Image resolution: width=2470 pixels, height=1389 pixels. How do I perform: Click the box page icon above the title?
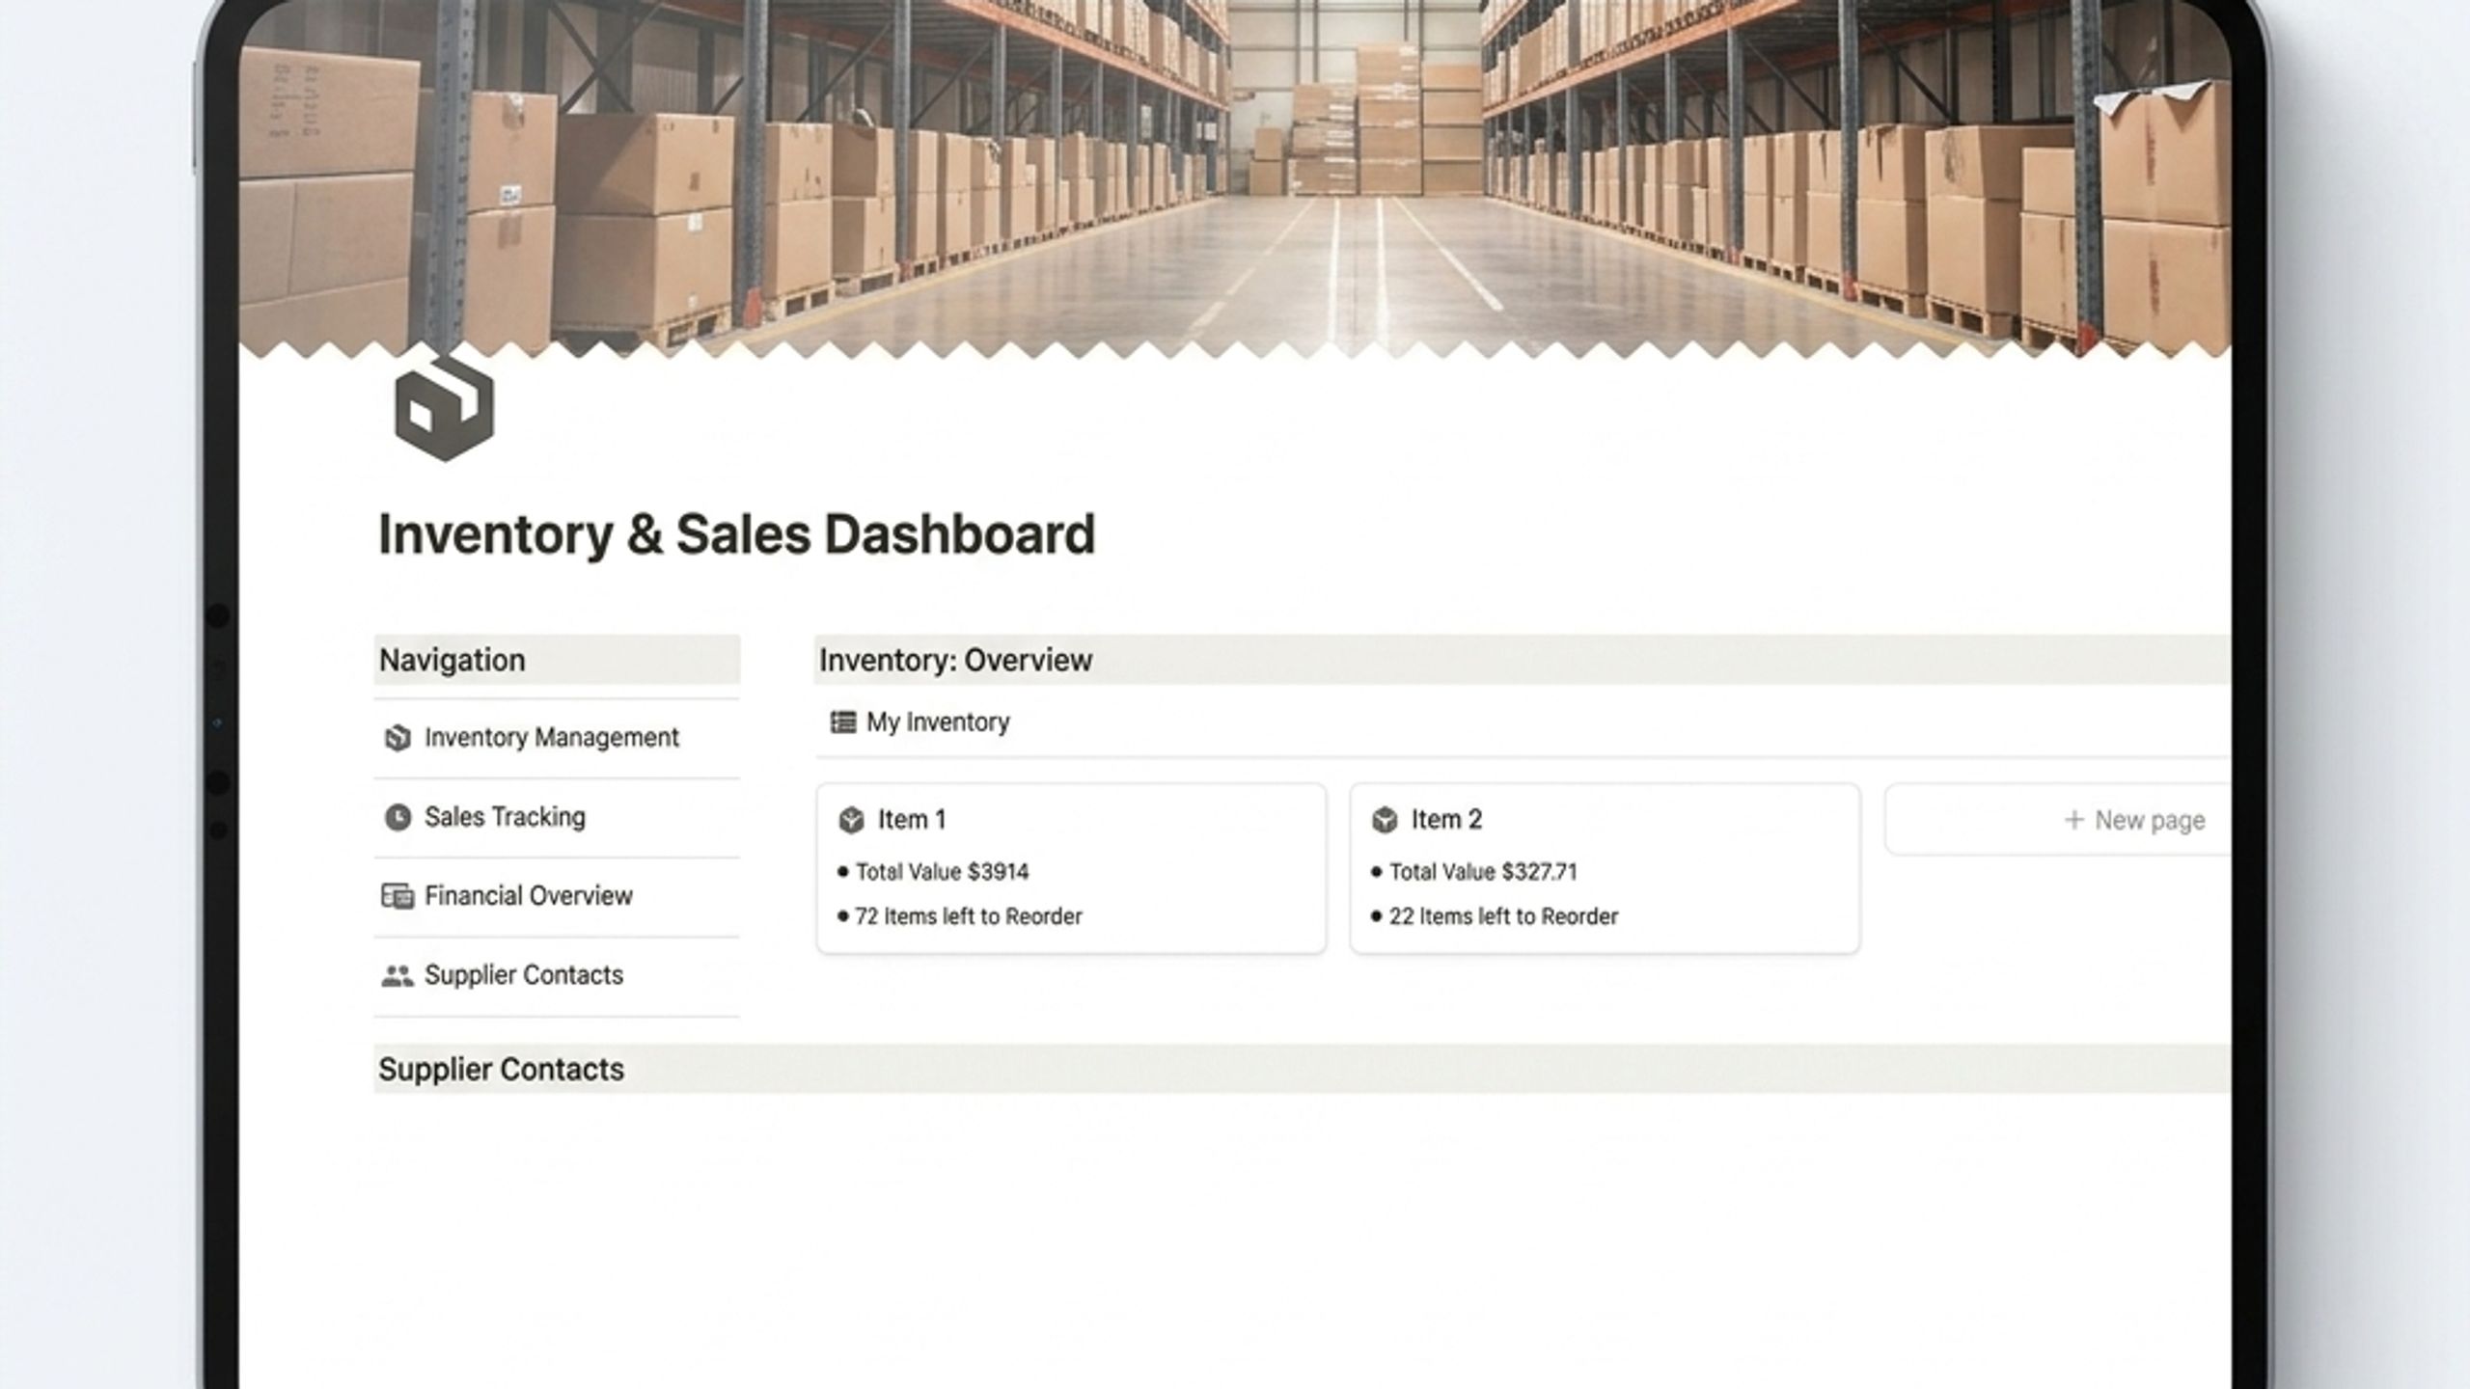coord(444,408)
